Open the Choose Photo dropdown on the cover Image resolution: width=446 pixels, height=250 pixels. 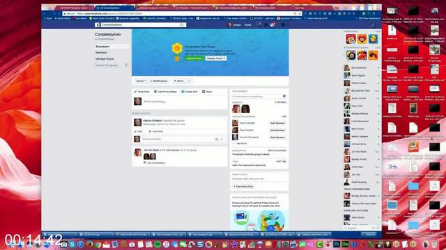coord(216,58)
